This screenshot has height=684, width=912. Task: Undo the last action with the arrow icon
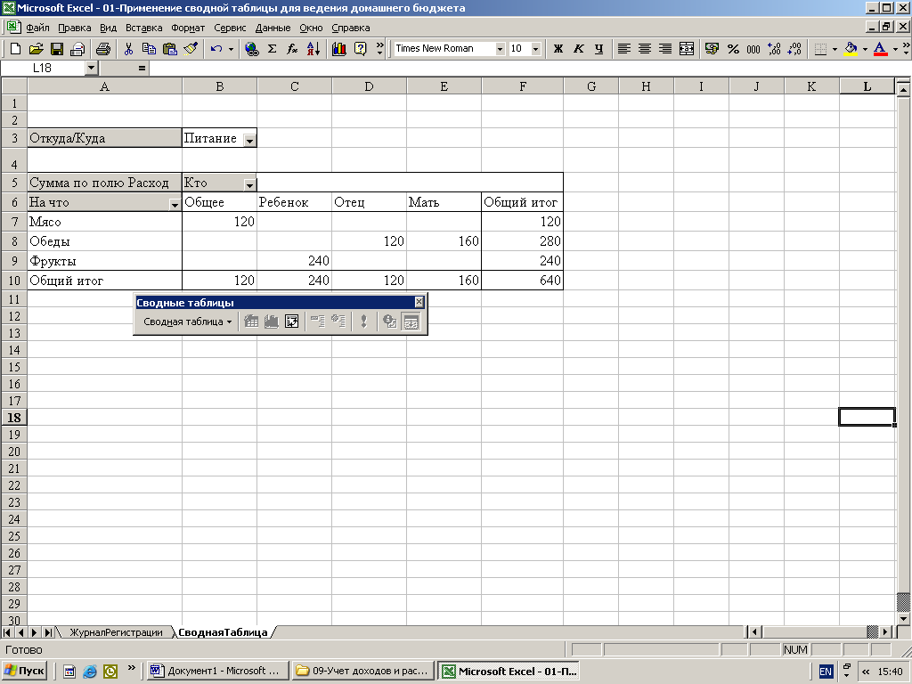tap(216, 49)
